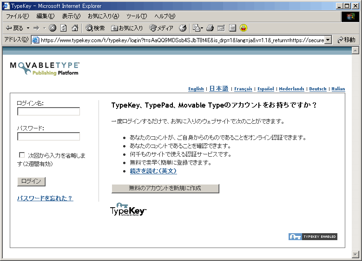Click the History clock icon

coord(183,28)
